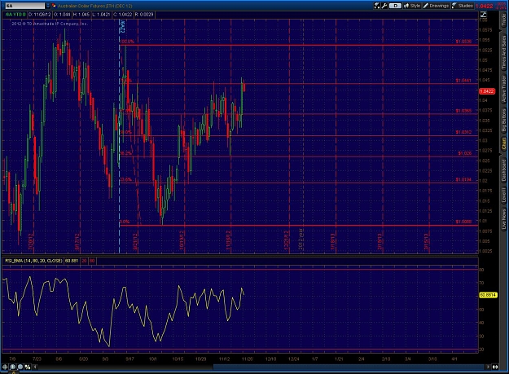Toggle the percent scale icon
This screenshot has height=374, width=509.
28,367
